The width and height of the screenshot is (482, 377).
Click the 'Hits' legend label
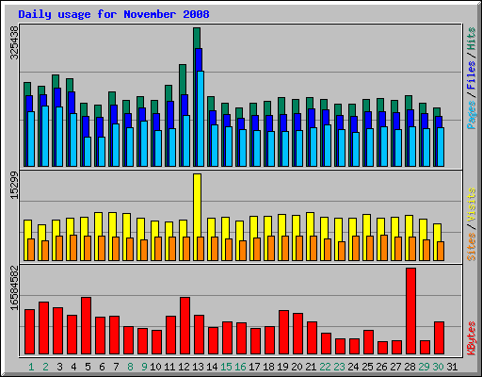click(x=471, y=39)
